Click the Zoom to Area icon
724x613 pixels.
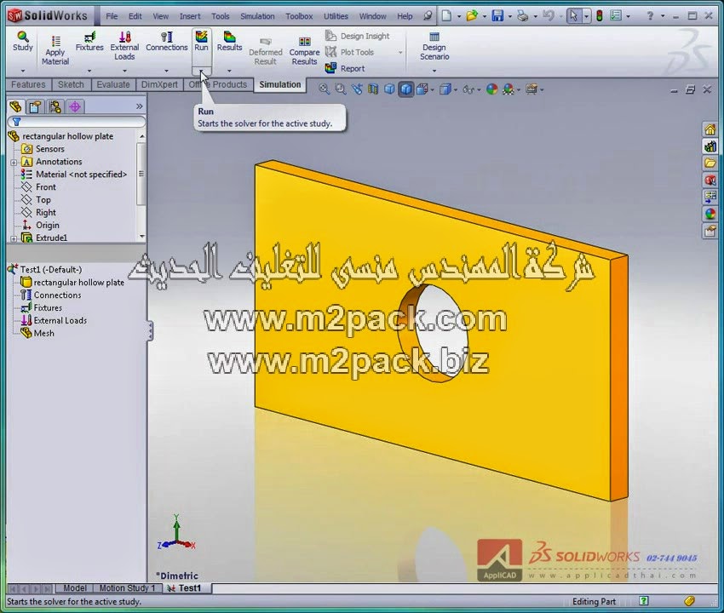[x=341, y=89]
